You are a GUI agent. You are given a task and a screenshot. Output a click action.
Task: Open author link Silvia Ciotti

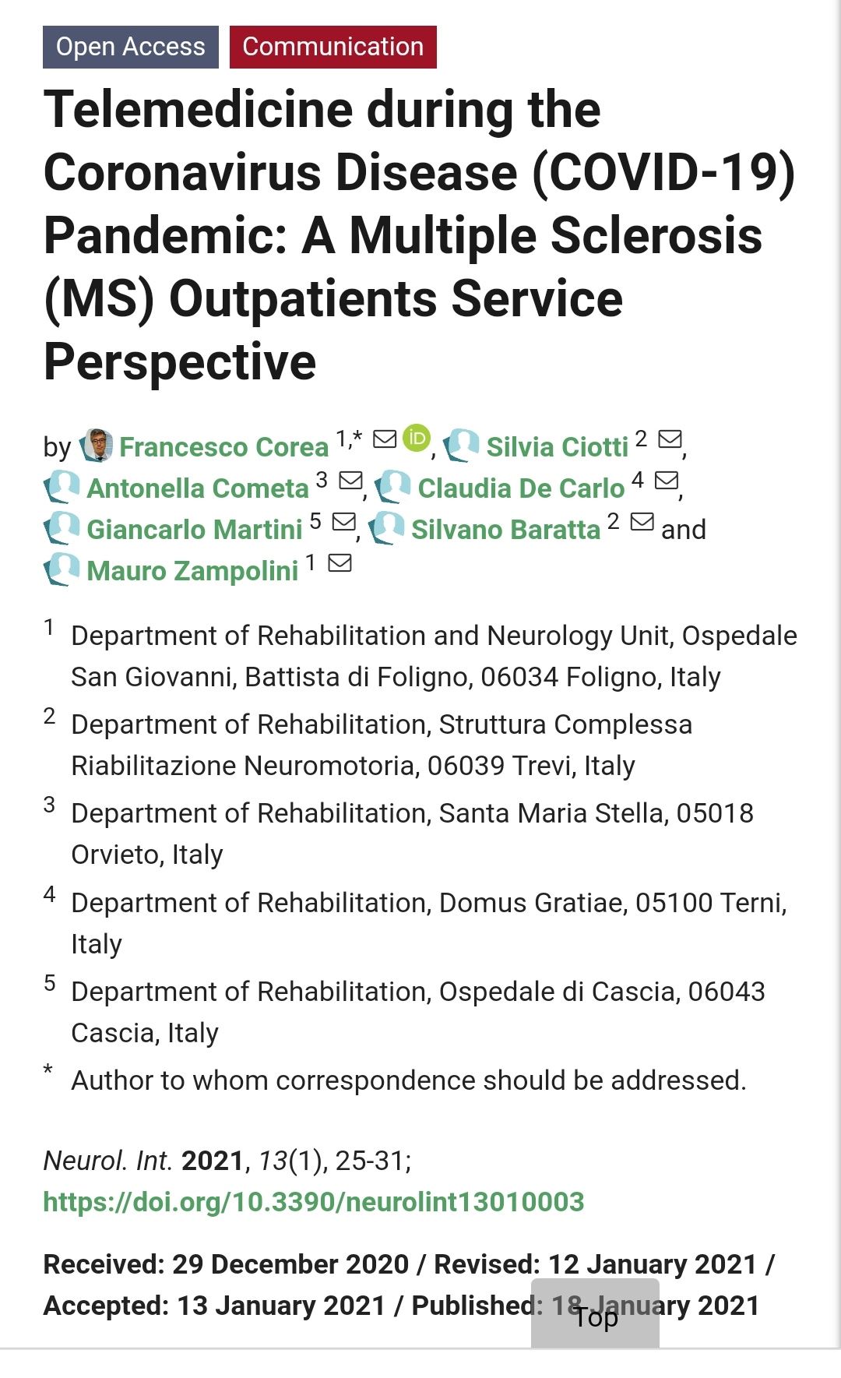click(557, 447)
